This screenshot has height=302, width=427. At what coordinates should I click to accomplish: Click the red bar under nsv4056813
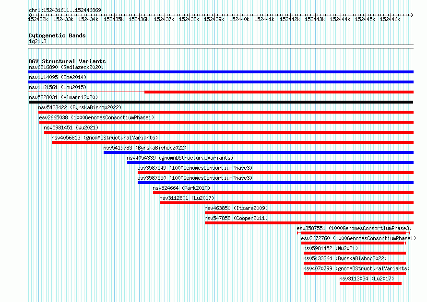click(233, 142)
